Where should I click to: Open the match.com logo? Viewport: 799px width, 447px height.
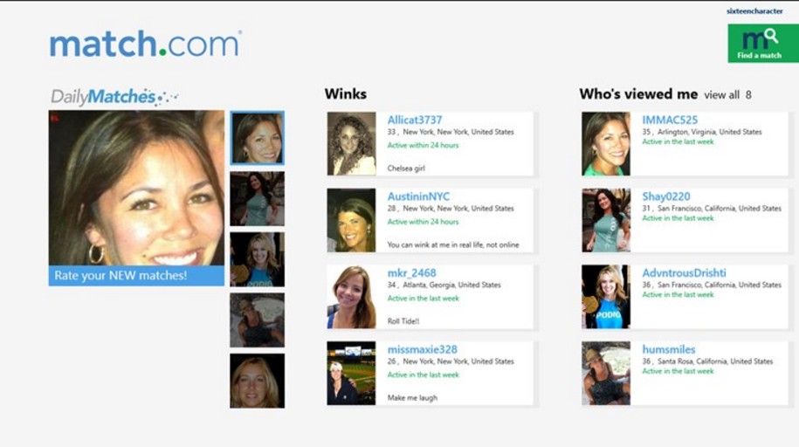click(x=146, y=44)
